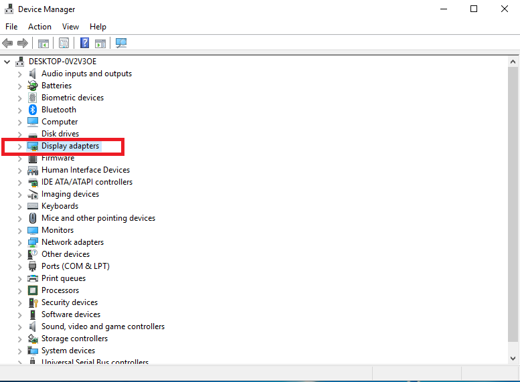Open the Action menu
Viewport: 520px width, 382px height.
(39, 27)
